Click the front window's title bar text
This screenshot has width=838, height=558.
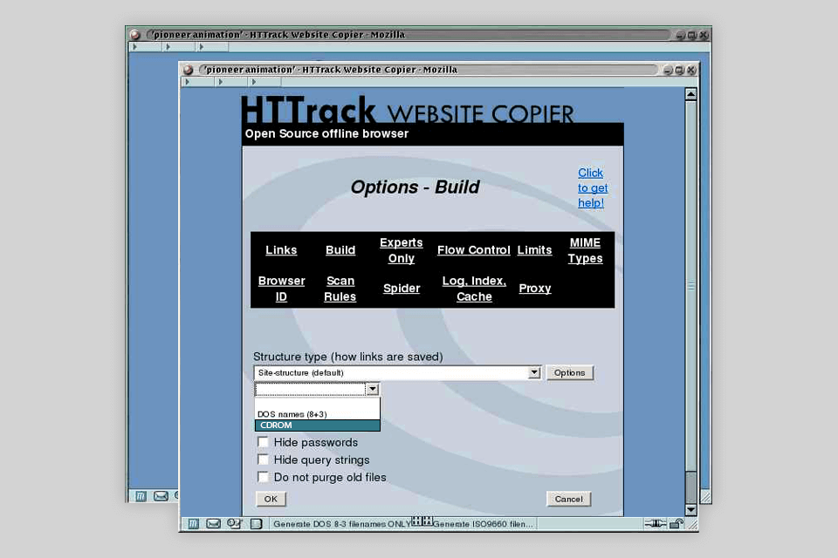coord(332,70)
